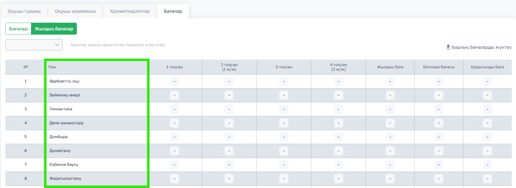Screen dimensions: 516x188
Task: Select Жылдық бағалар toggle button
Action: pyautogui.click(x=54, y=29)
